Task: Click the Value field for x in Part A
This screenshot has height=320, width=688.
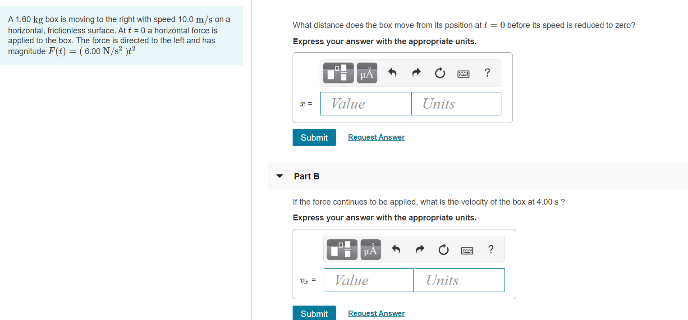Action: pyautogui.click(x=365, y=103)
